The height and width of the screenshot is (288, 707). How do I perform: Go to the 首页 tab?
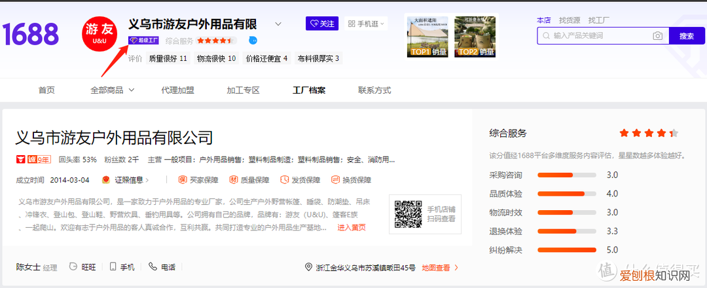click(x=47, y=90)
